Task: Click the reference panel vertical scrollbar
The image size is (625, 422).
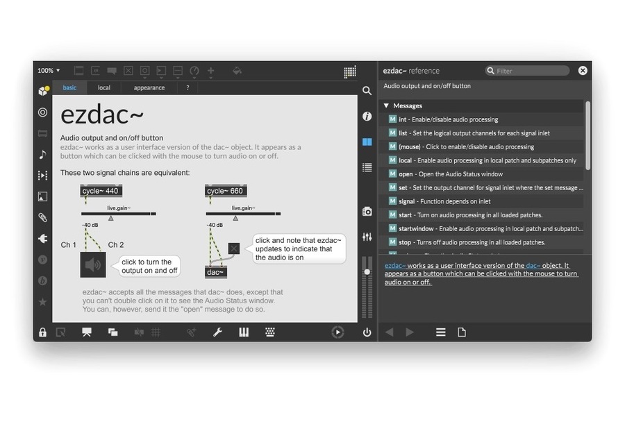Action: tap(588, 135)
